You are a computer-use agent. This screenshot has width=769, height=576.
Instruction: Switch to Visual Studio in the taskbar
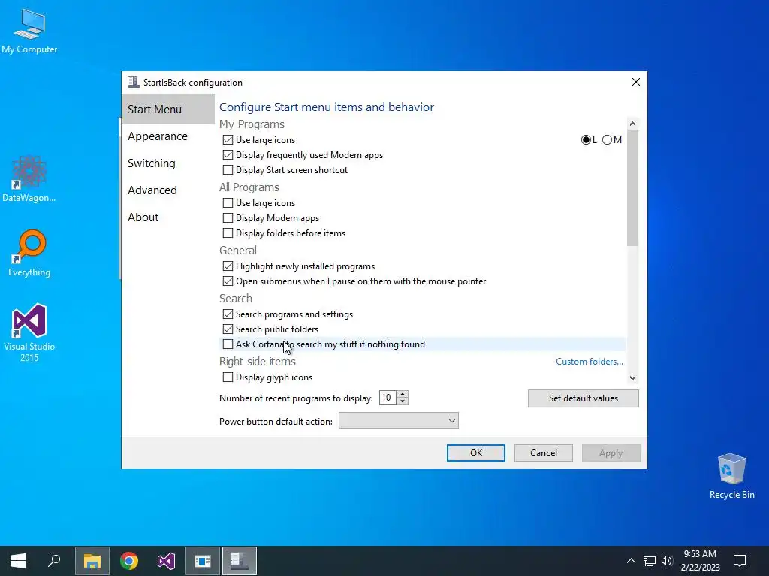pyautogui.click(x=166, y=561)
